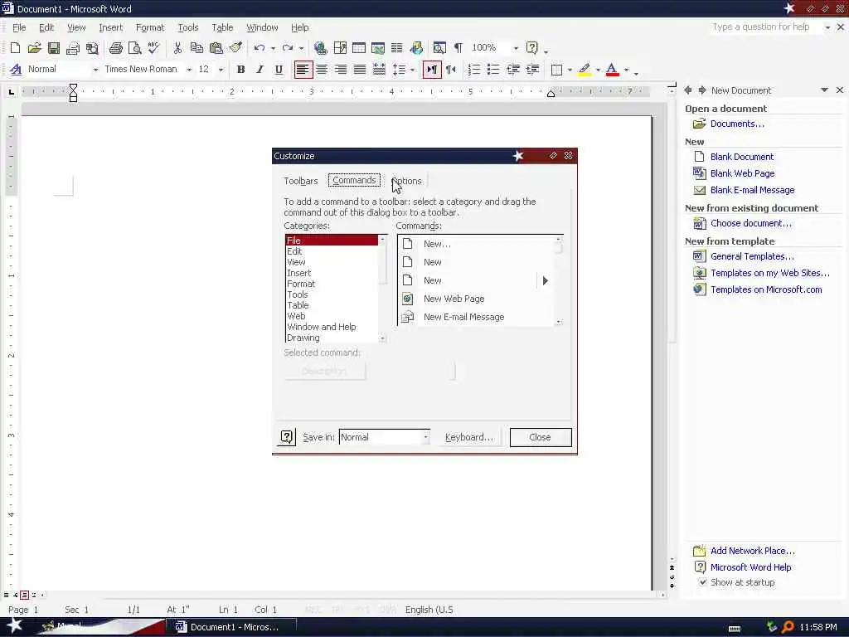Click the Save floppy disk icon

54,48
